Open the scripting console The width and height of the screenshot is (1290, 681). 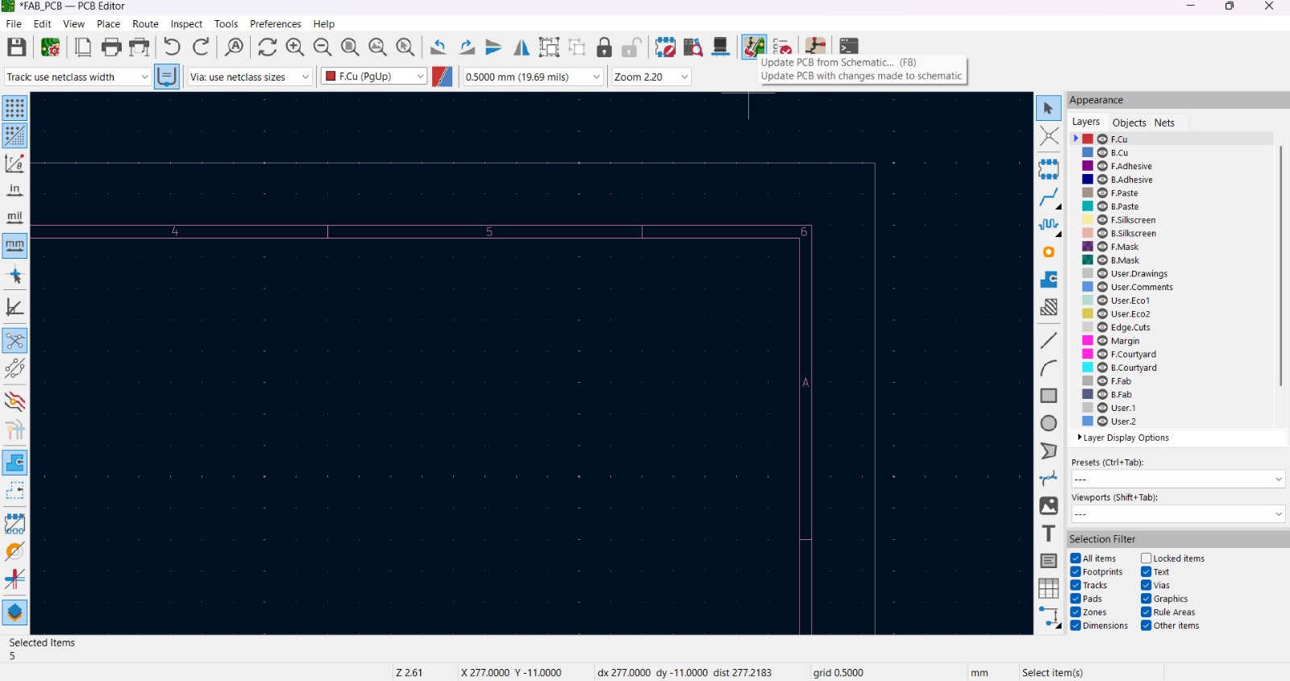(848, 48)
